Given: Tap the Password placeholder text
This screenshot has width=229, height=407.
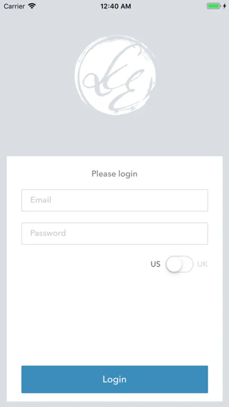Looking at the screenshot, I should pos(48,233).
